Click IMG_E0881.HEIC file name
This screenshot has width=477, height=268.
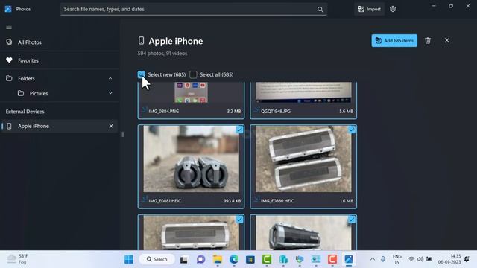pos(165,201)
